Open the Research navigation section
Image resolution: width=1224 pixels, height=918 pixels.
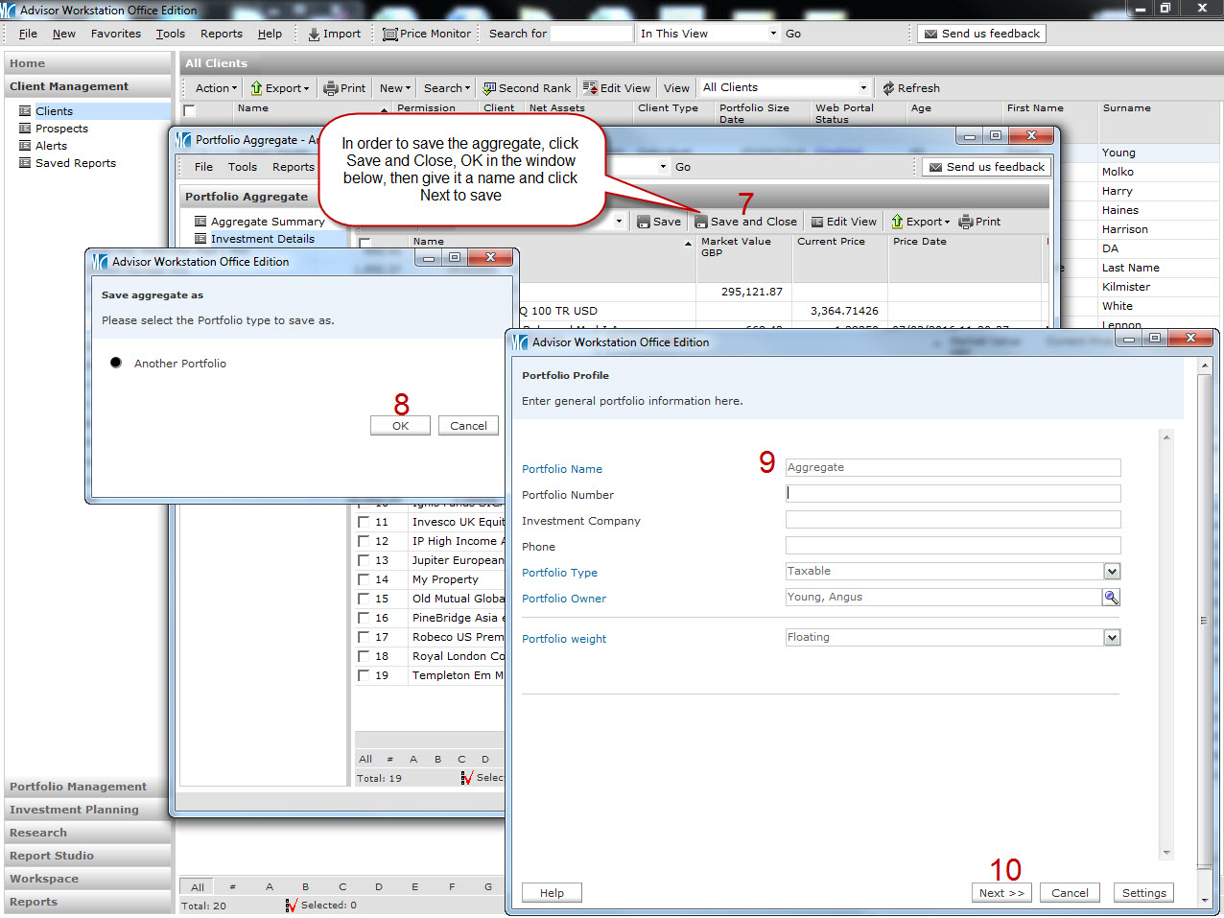tap(38, 833)
